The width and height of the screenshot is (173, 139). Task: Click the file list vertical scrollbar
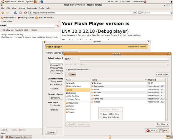(x=167, y=100)
